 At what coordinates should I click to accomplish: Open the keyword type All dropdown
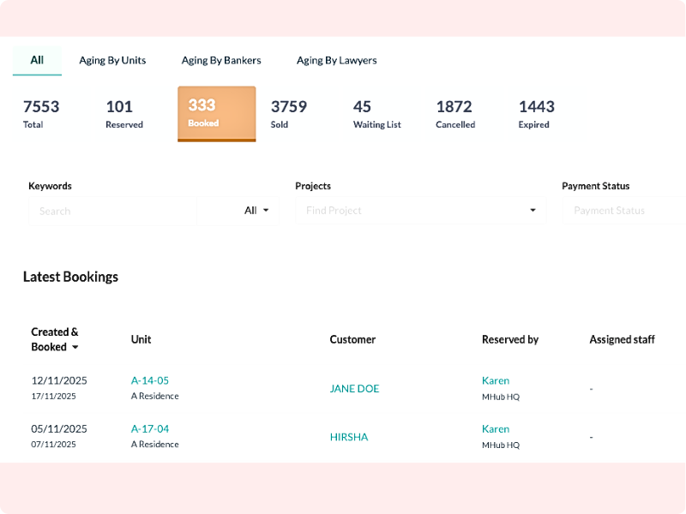point(256,210)
